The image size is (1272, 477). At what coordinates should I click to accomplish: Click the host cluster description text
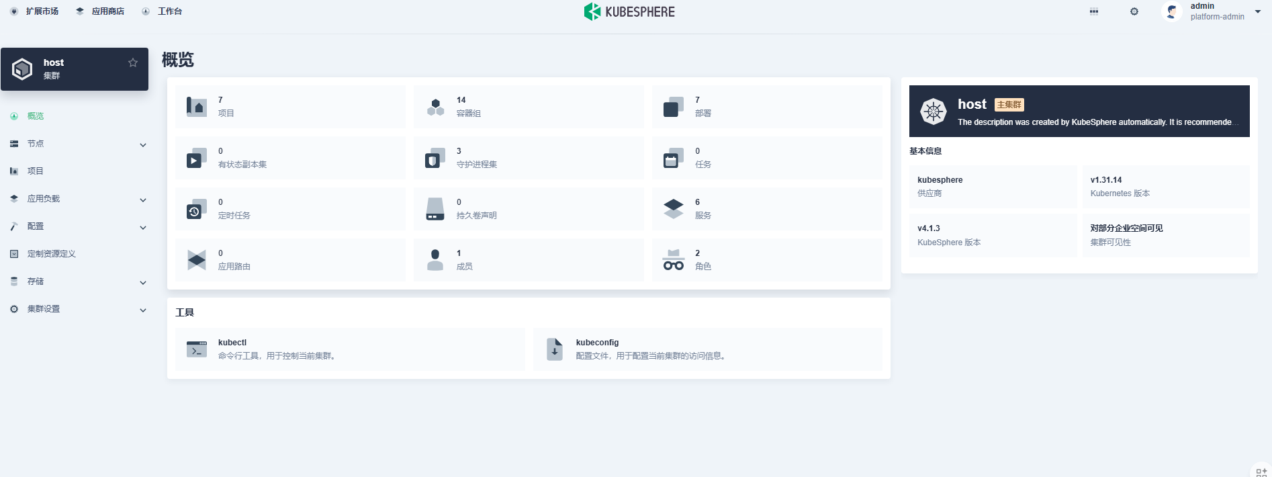(1097, 122)
